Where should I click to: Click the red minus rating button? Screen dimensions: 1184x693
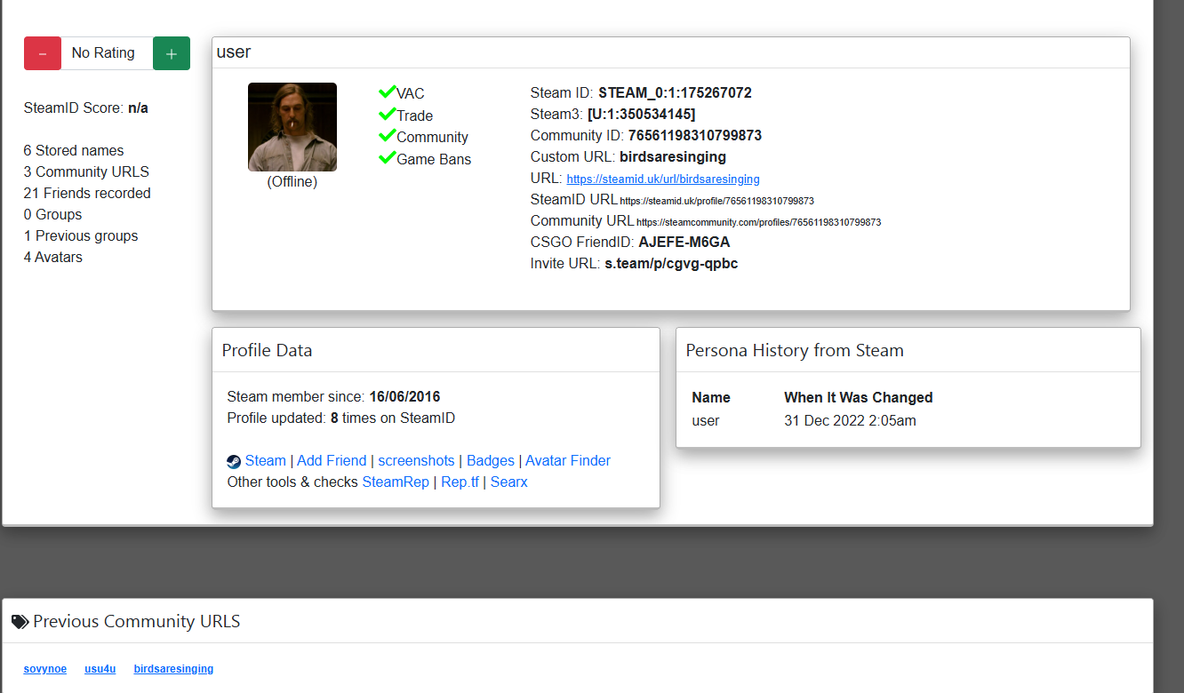43,53
